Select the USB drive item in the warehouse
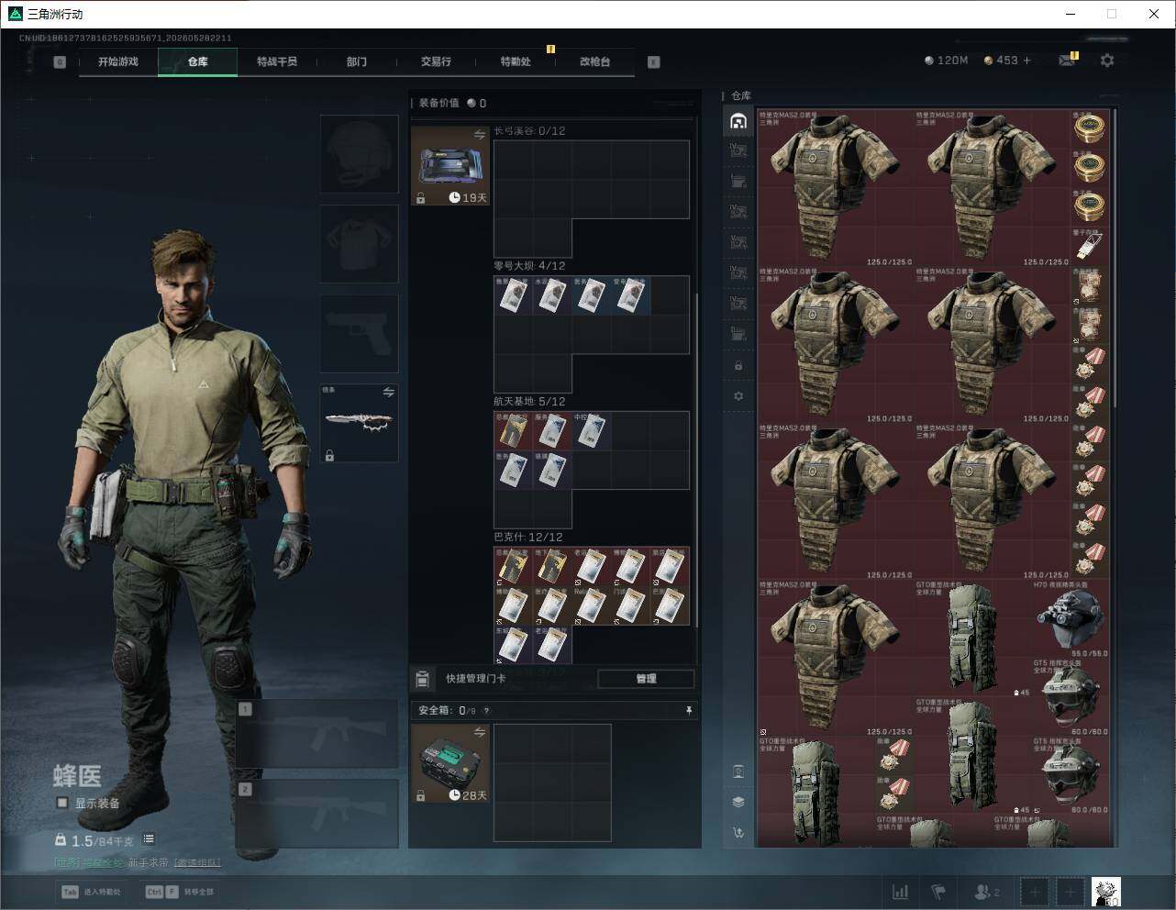This screenshot has width=1176, height=910. (x=1089, y=246)
